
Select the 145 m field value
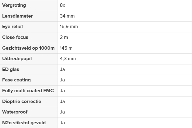click(x=66, y=48)
